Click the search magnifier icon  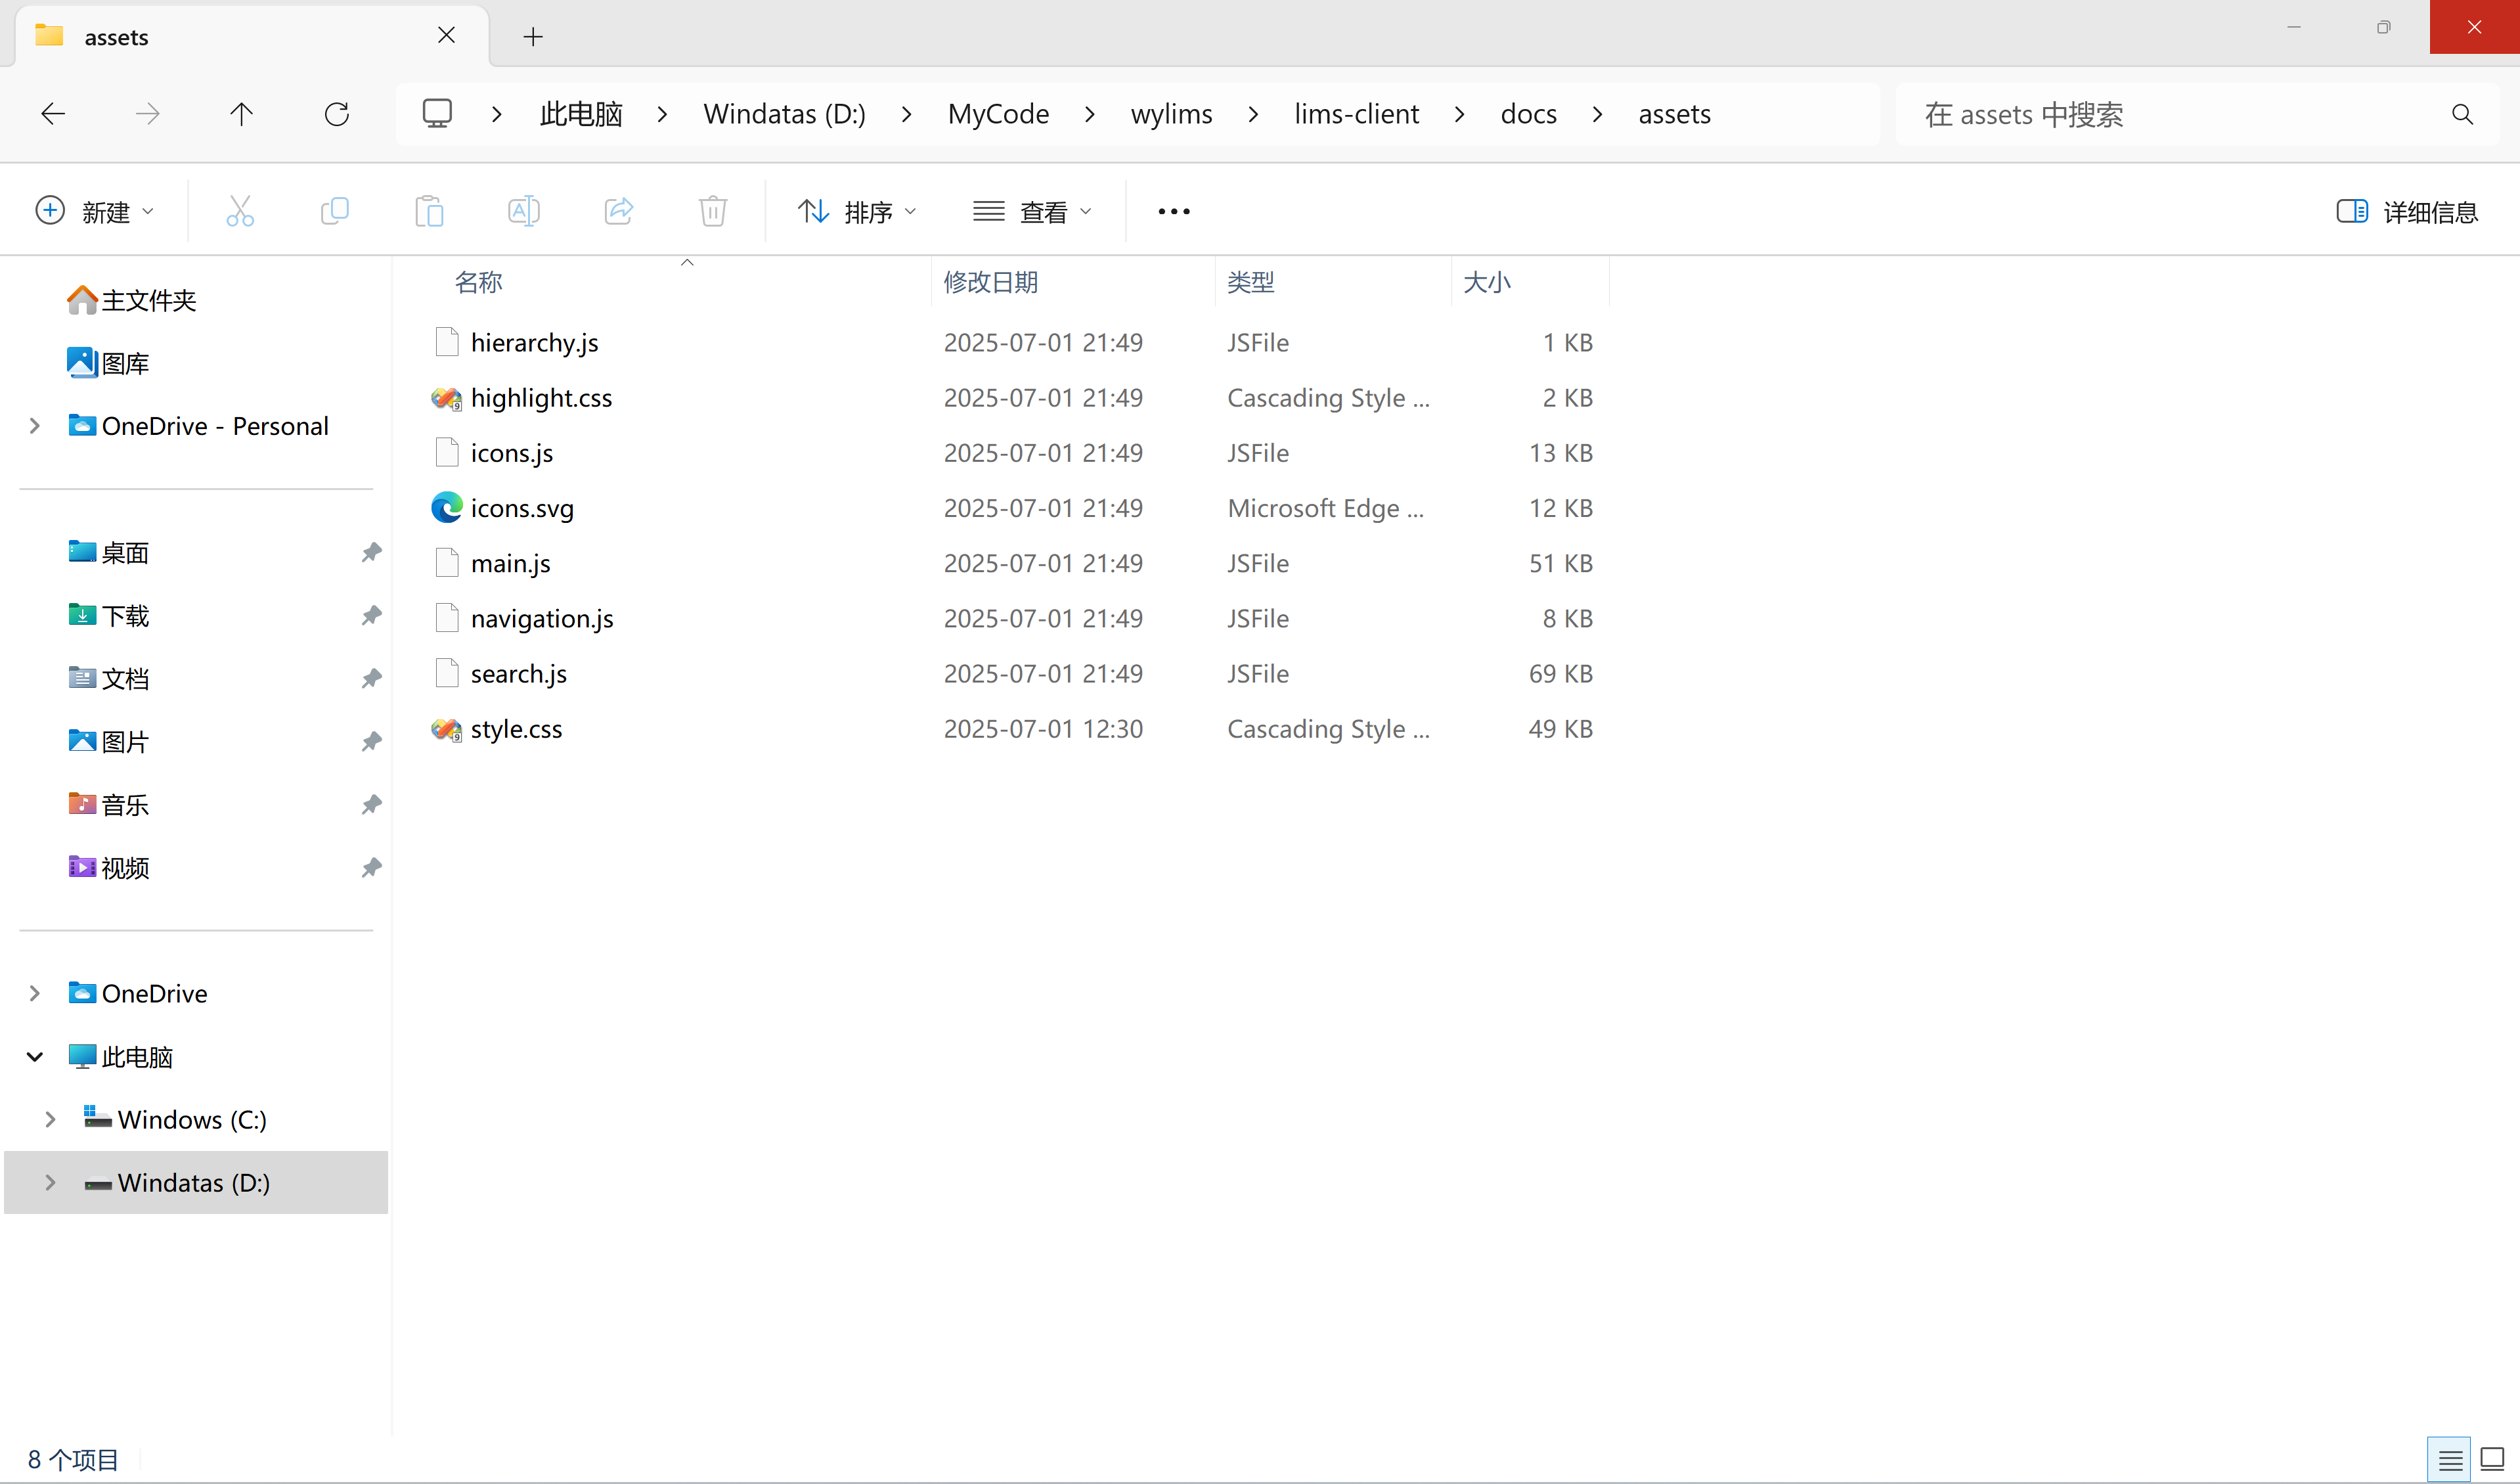(2461, 113)
